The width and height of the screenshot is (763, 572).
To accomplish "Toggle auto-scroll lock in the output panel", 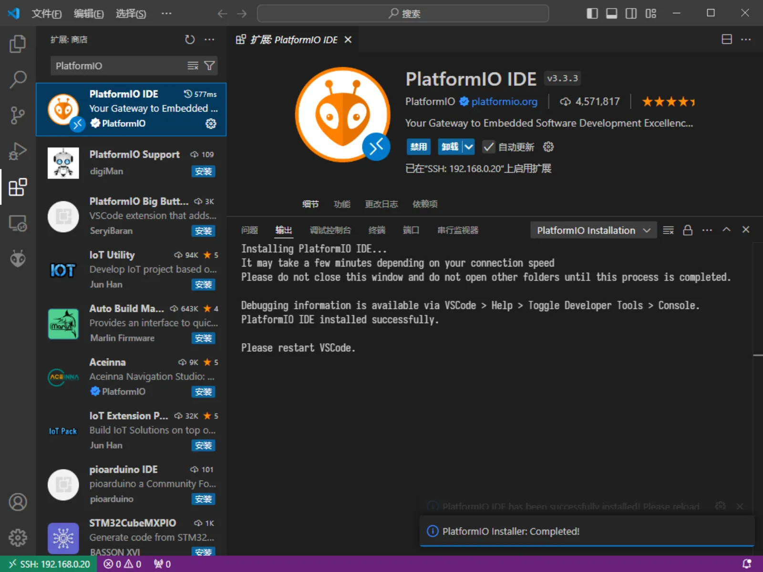I will (687, 230).
